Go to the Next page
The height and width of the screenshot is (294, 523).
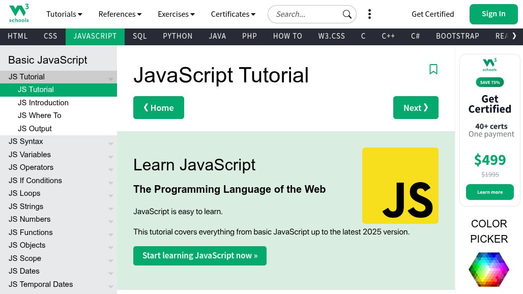pos(415,108)
